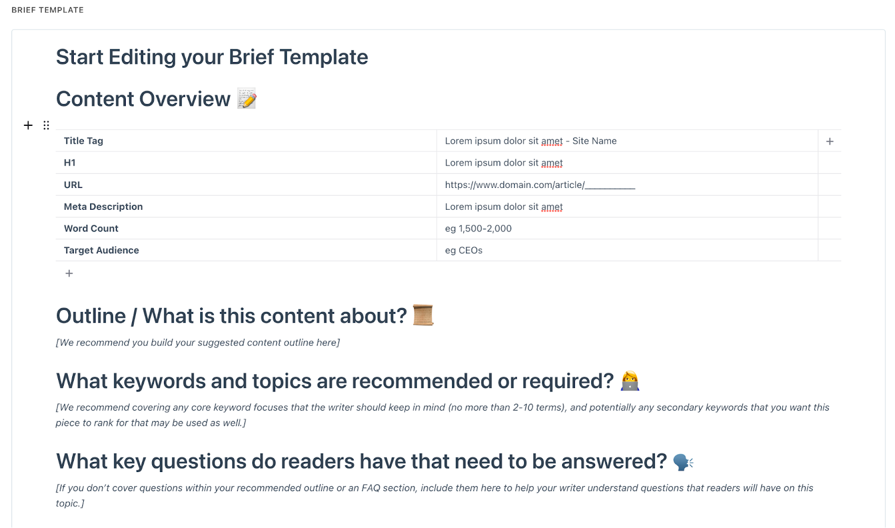Click the technologist emoji after keywords heading
This screenshot has width=895, height=528.
point(630,381)
